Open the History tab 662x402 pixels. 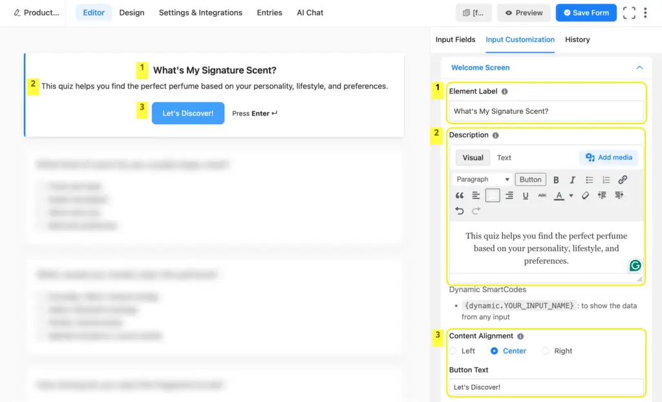577,39
